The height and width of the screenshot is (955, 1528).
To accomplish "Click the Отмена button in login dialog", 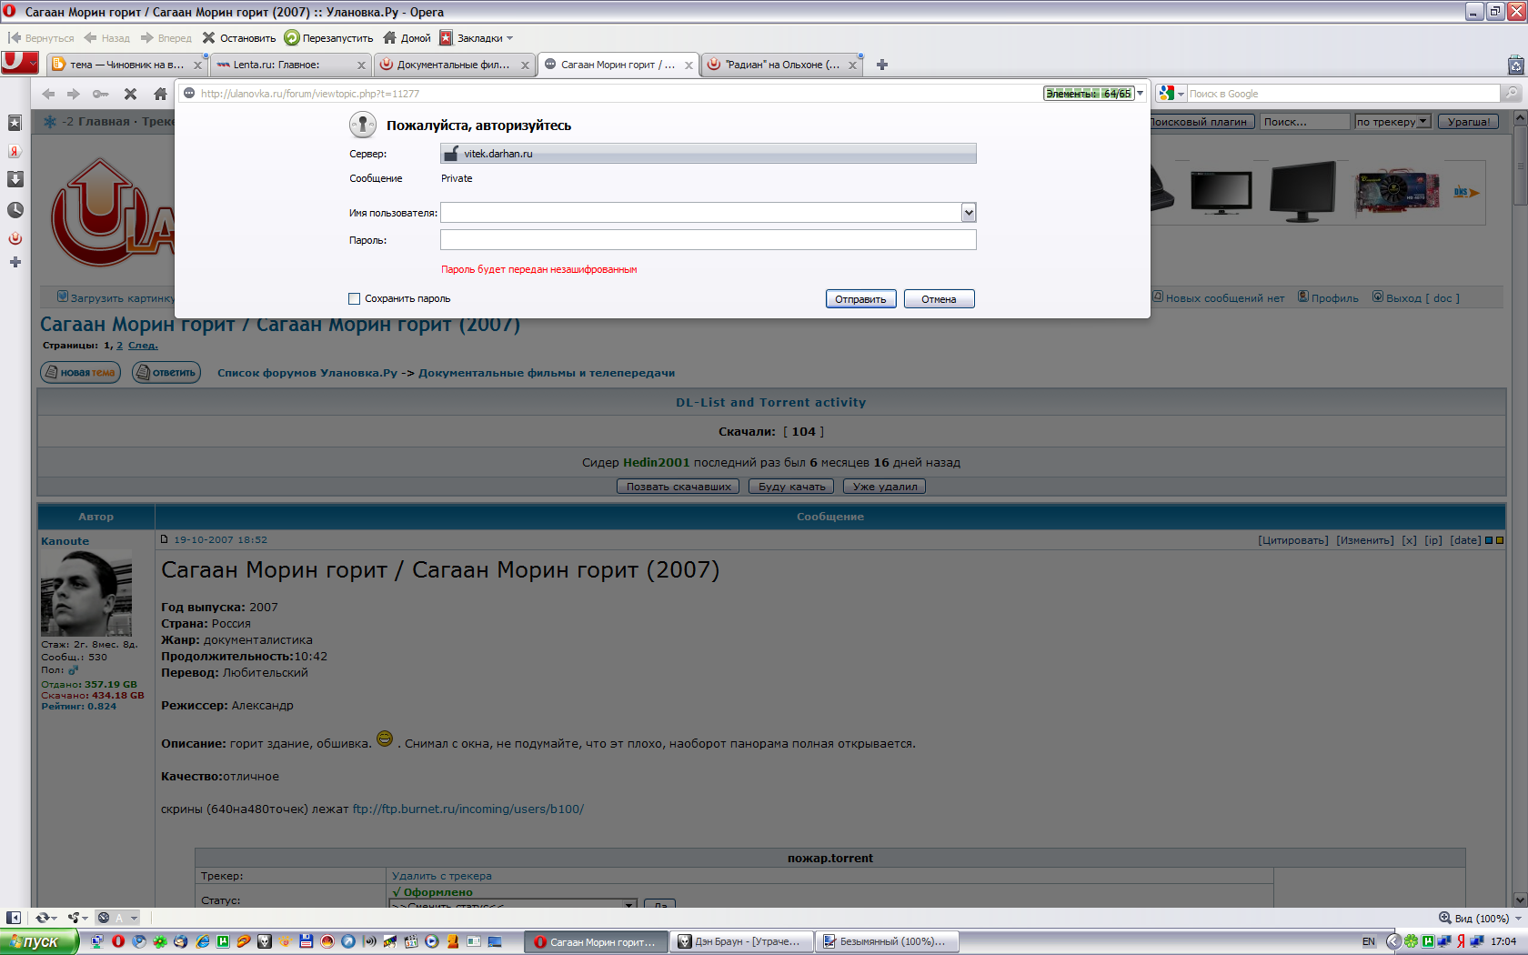I will coord(939,299).
